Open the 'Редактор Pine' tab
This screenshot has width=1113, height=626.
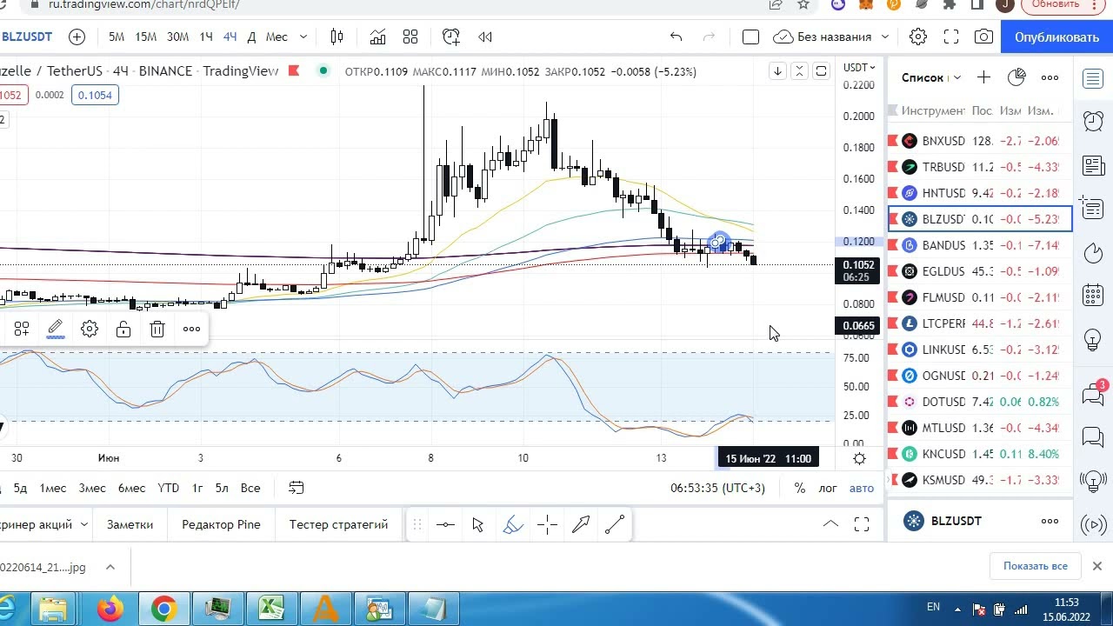tap(221, 524)
